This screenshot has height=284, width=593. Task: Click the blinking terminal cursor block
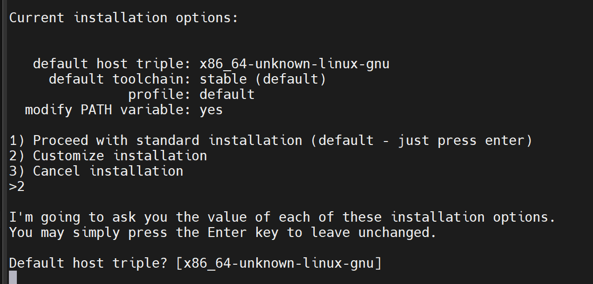coord(13,277)
